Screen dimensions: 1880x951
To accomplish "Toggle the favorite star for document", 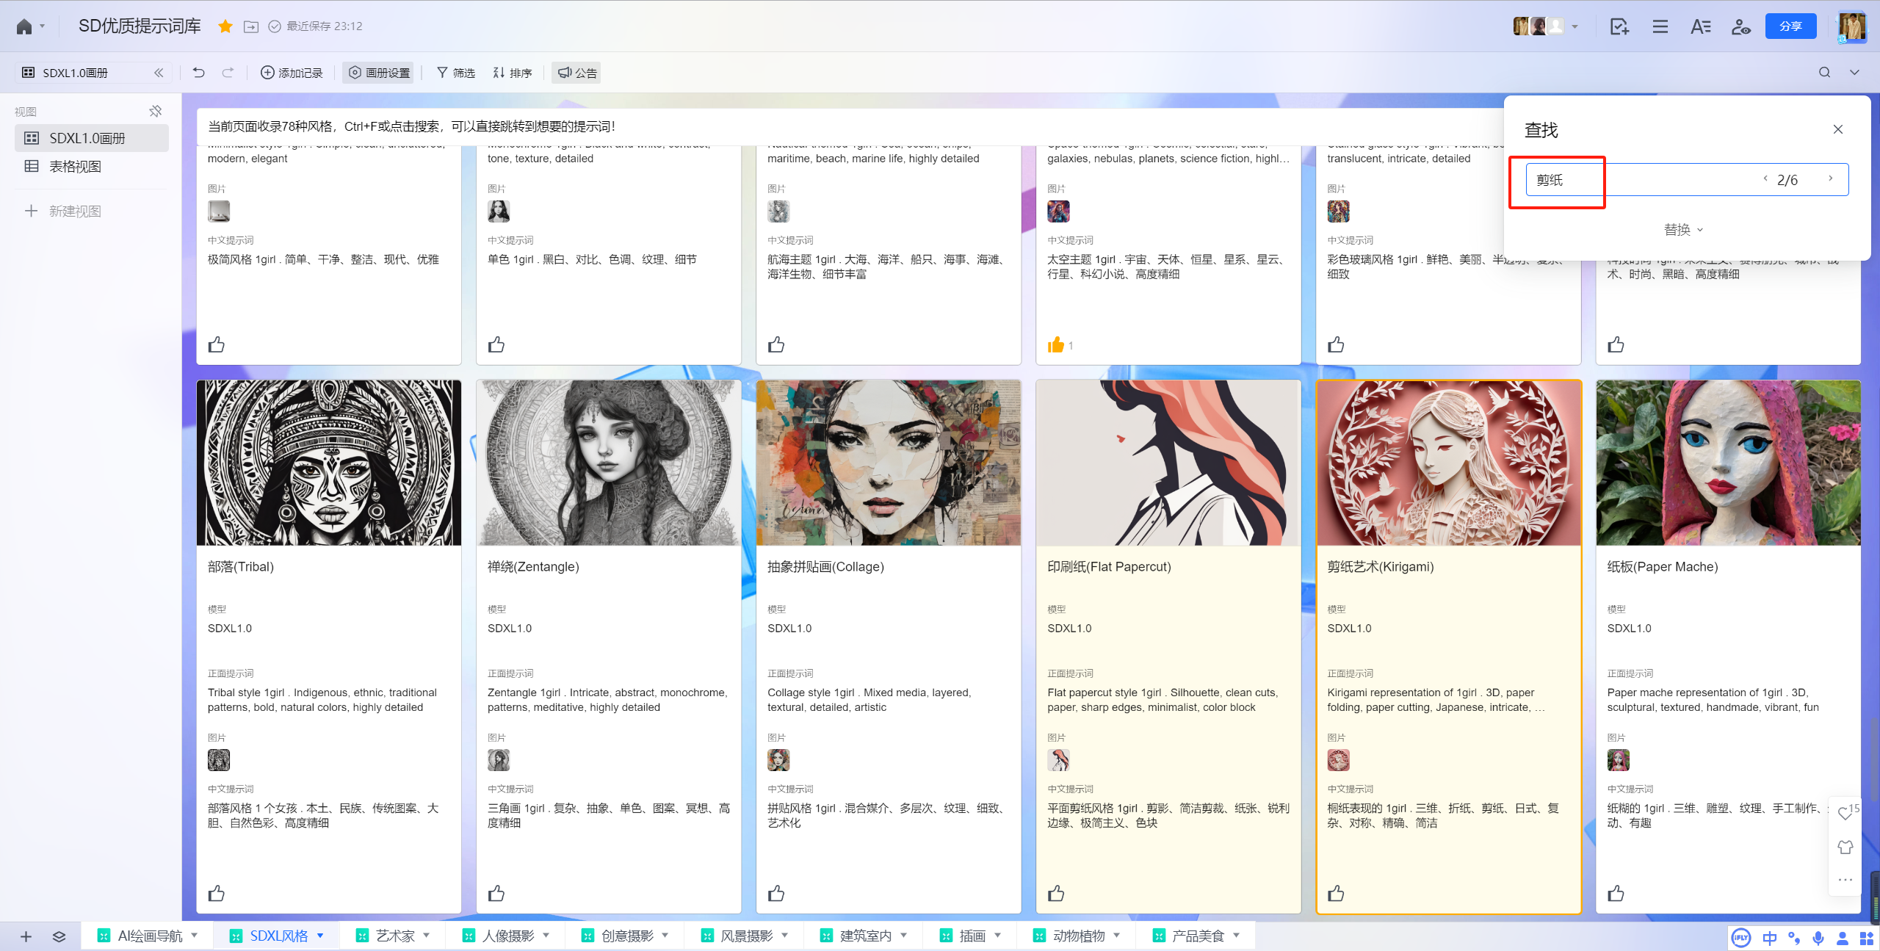I will coord(225,27).
